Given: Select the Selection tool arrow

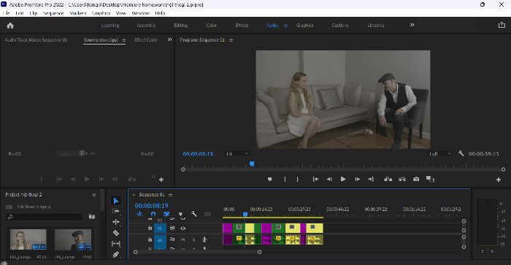Looking at the screenshot, I should (x=116, y=201).
